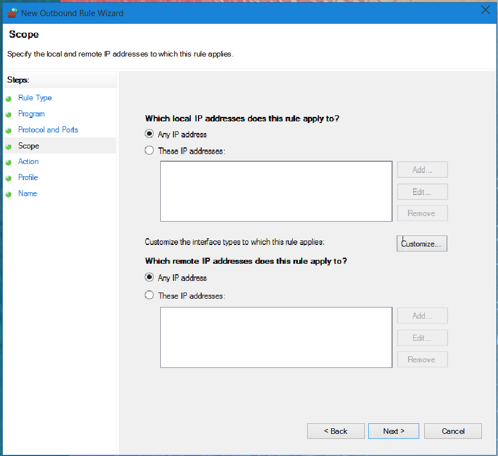Click the firewall icon in title bar
The image size is (498, 456).
click(x=12, y=13)
